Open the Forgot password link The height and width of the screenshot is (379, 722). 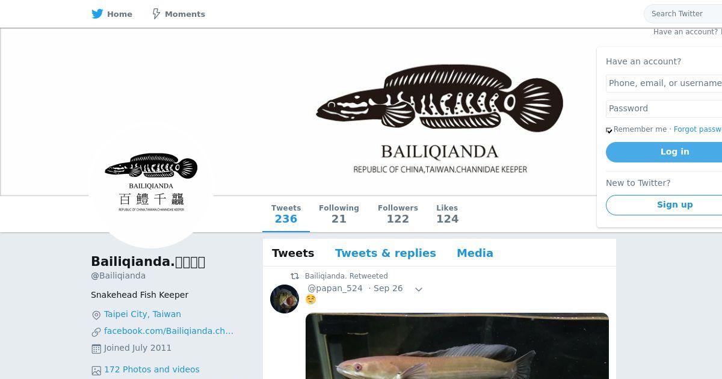[698, 129]
